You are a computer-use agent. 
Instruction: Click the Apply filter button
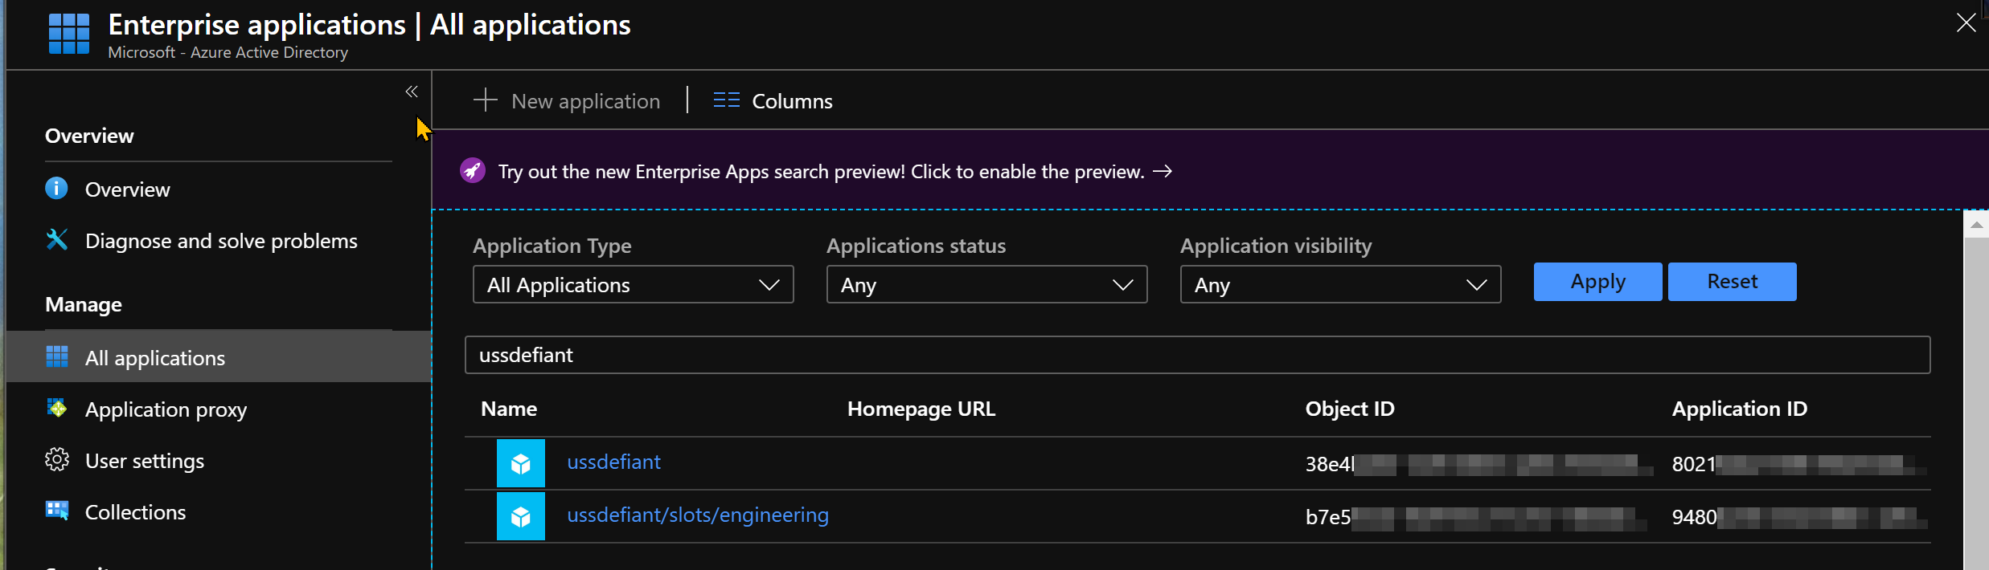1597,282
